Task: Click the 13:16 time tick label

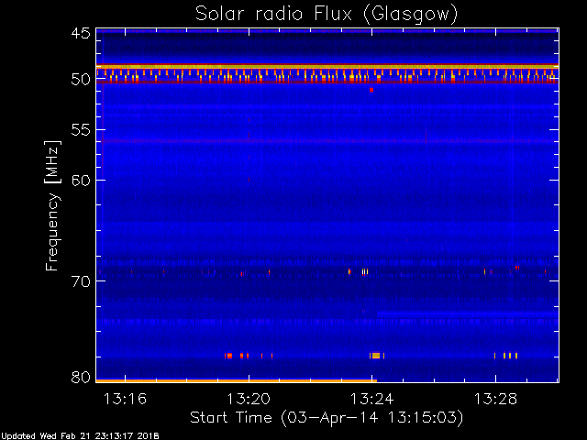Action: (x=125, y=399)
